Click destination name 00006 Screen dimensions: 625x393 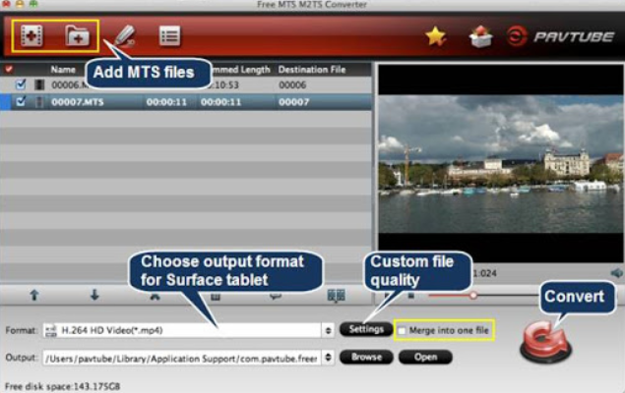pyautogui.click(x=292, y=84)
